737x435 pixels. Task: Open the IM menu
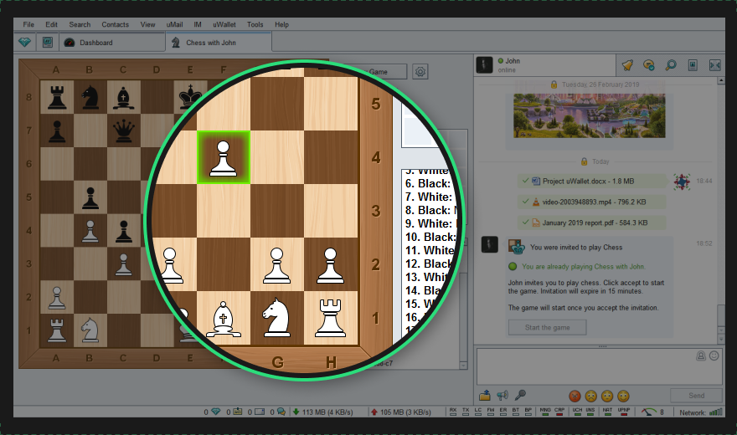[198, 24]
